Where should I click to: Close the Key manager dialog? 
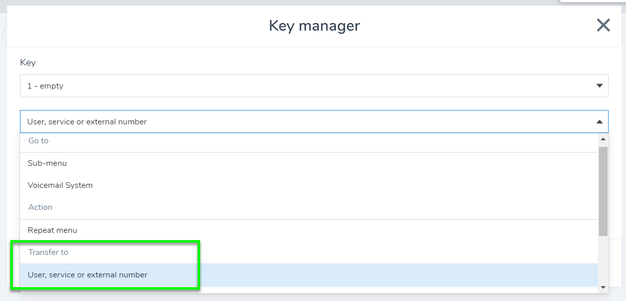[x=603, y=25]
